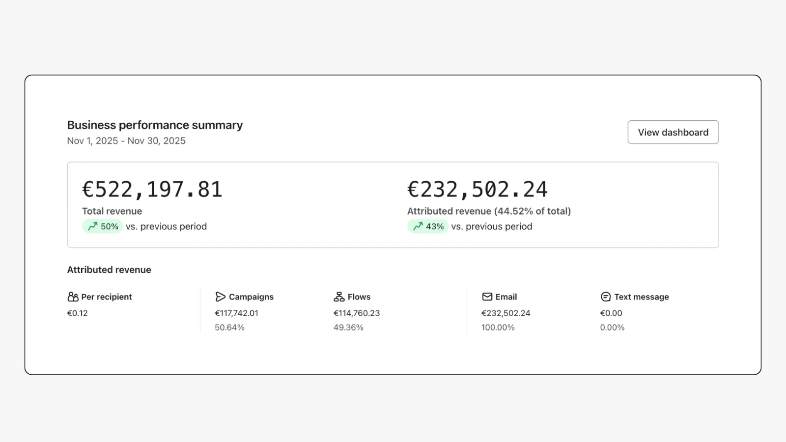This screenshot has width=786, height=442.
Task: Select the date range Nov 1 - Nov 30
Action: point(126,141)
